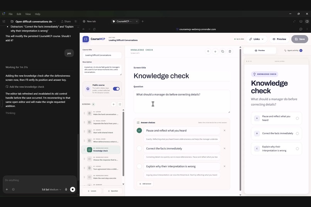Click the Save button
Viewport: 311px width, 207px height.
click(x=299, y=39)
